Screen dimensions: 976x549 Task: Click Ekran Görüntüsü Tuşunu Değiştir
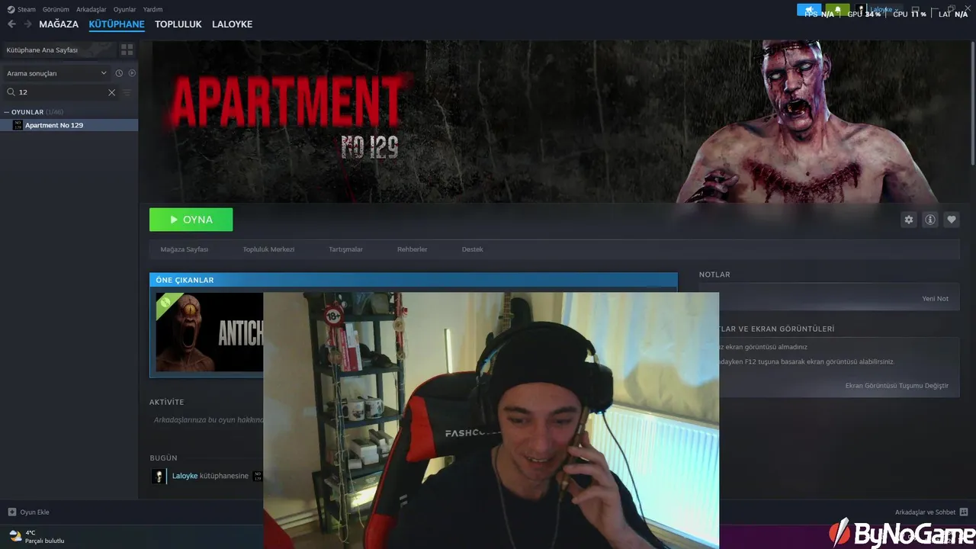897,385
